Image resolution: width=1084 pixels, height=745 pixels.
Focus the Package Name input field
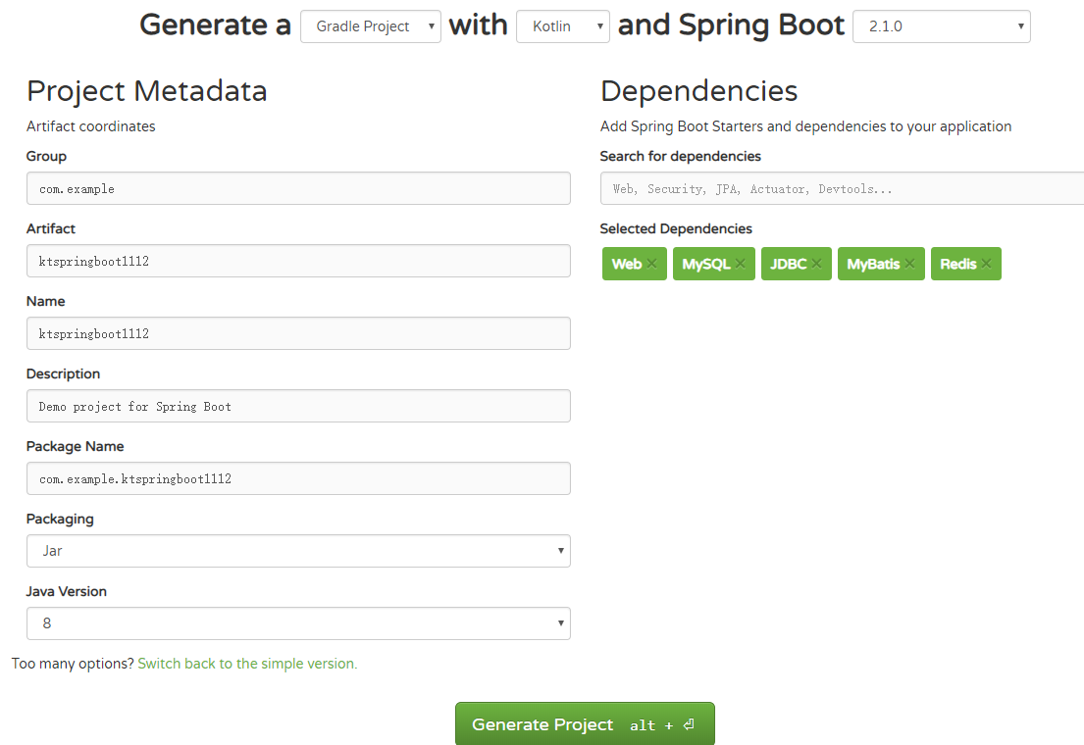tap(298, 478)
